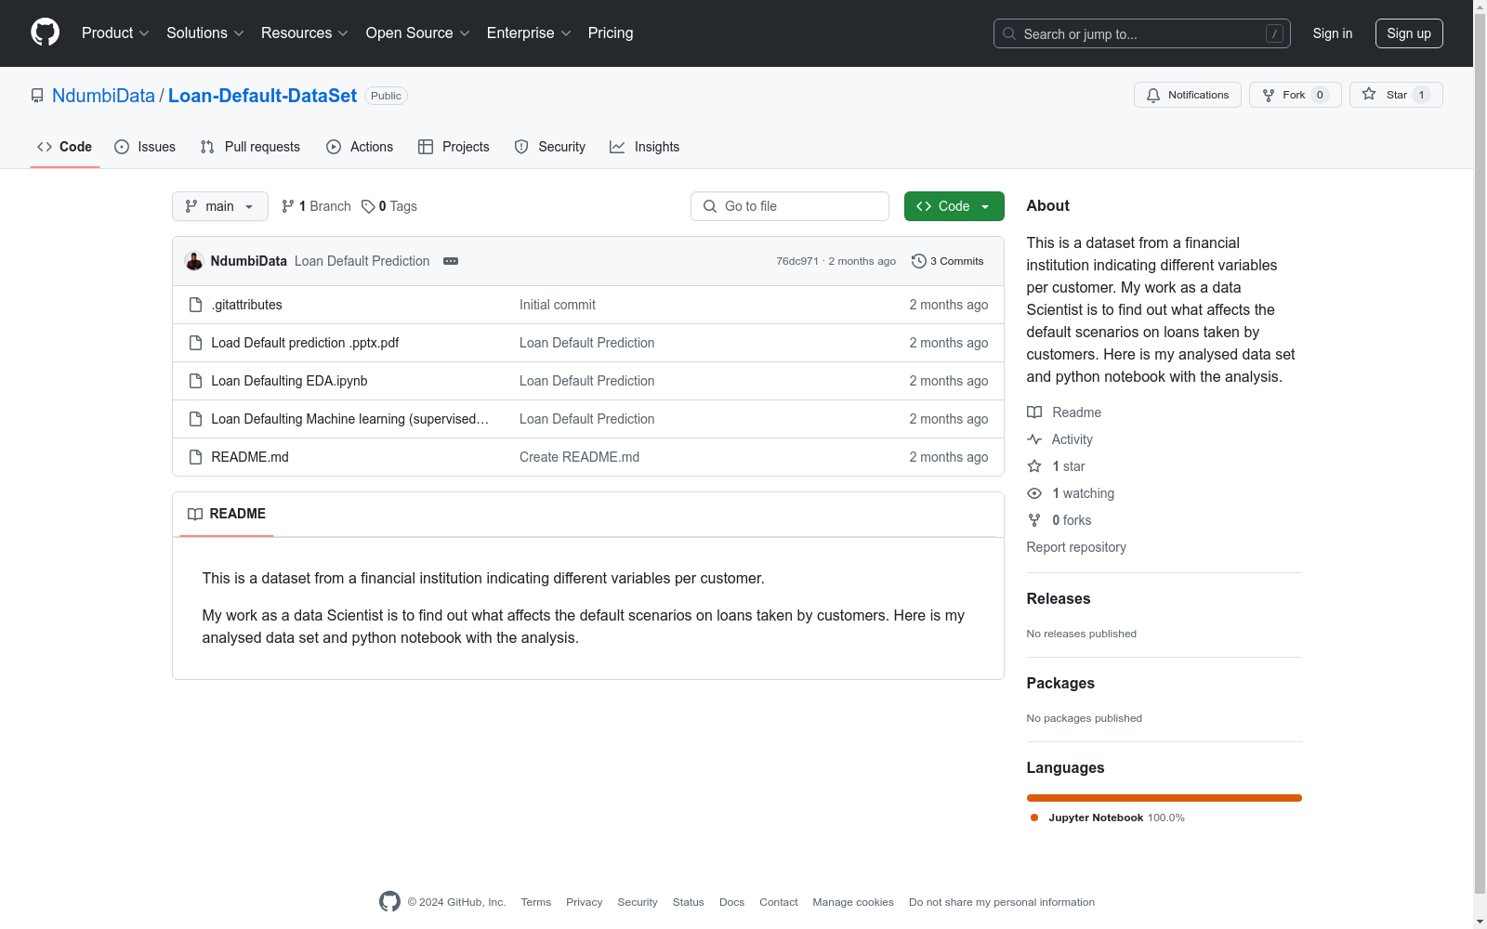The height and width of the screenshot is (929, 1487).
Task: Click the fork icon next to 0 forks
Action: pos(1034,520)
